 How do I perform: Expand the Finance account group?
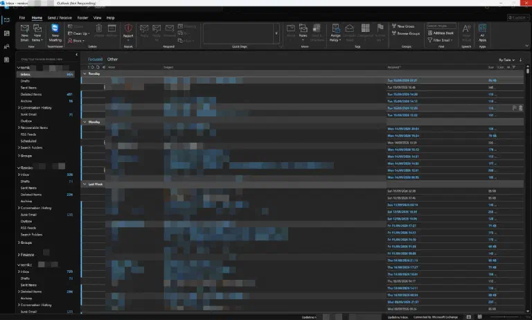tap(19, 254)
